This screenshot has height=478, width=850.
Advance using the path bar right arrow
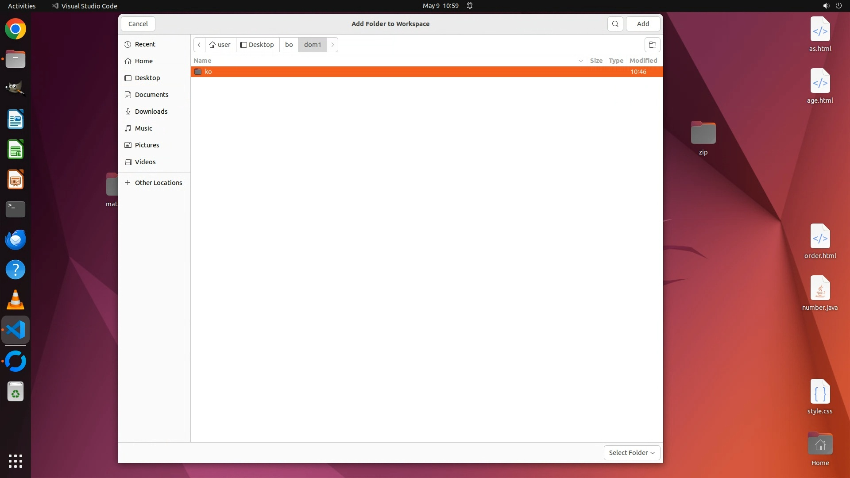click(332, 45)
